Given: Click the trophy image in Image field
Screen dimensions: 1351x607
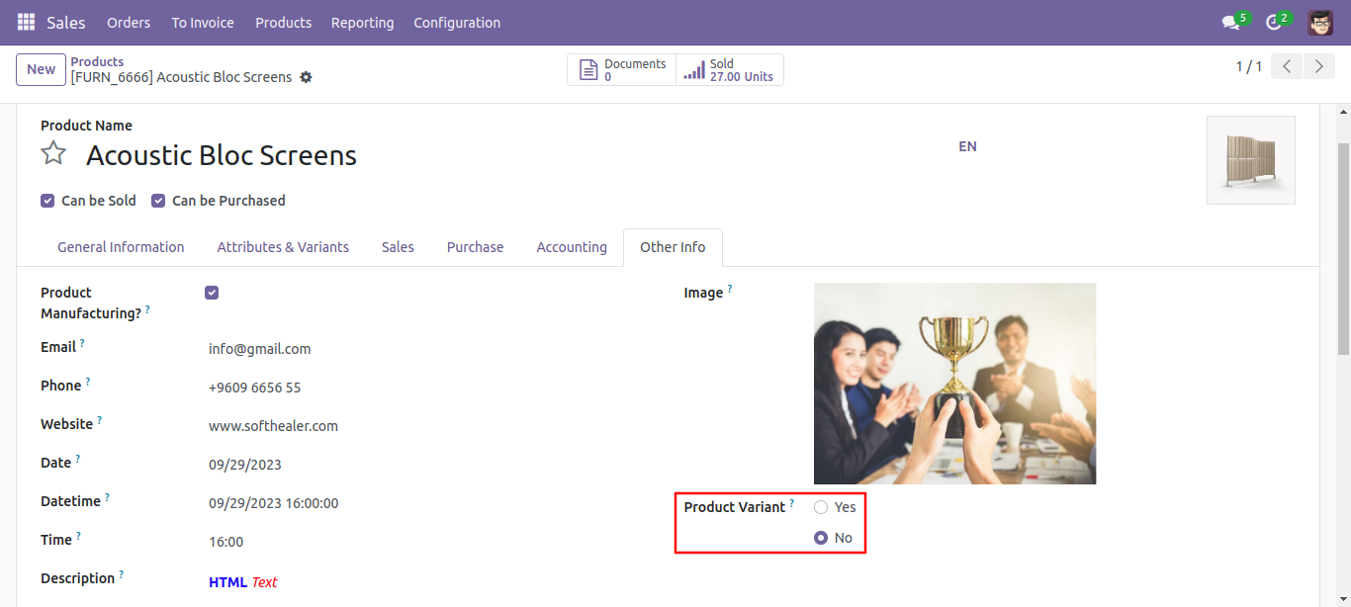Looking at the screenshot, I should [954, 384].
